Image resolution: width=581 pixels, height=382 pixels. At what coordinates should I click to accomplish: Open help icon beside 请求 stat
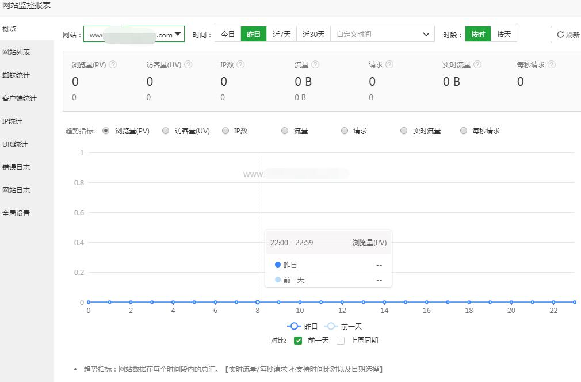(x=389, y=64)
